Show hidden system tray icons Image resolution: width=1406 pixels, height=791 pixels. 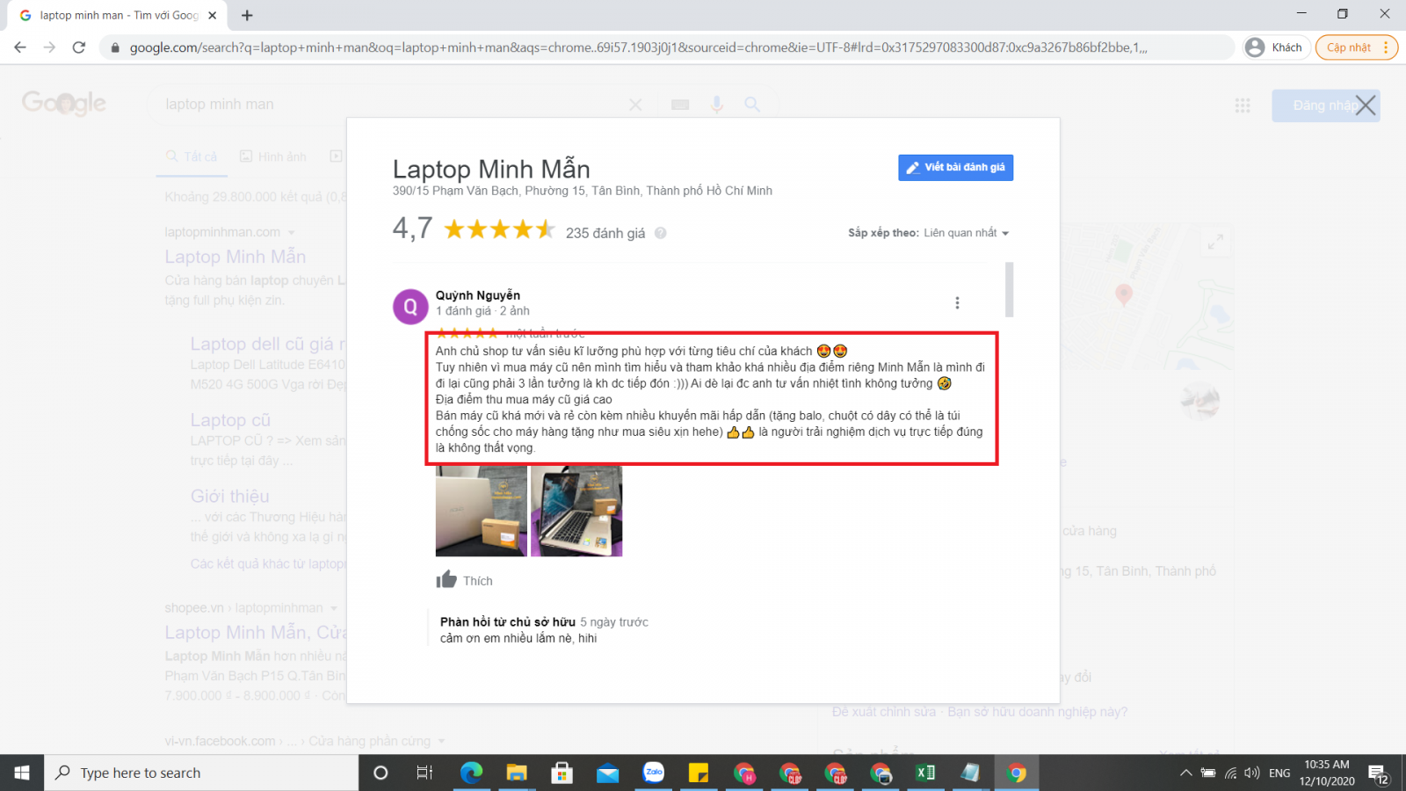point(1185,773)
